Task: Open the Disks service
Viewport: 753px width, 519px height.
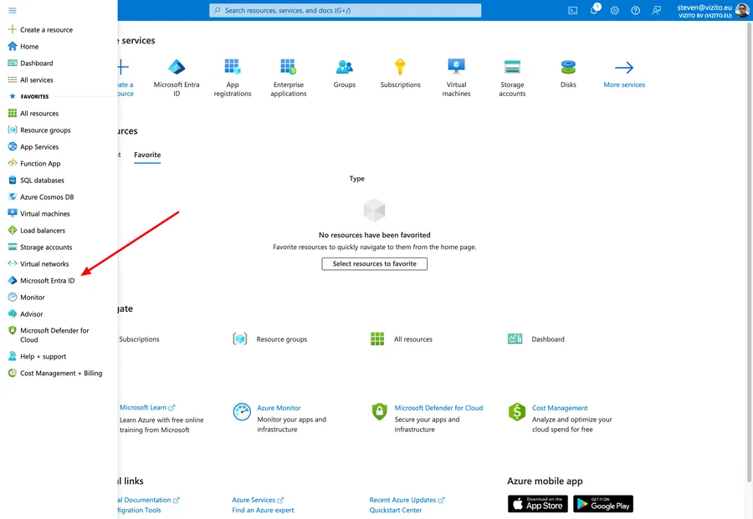Action: [568, 74]
